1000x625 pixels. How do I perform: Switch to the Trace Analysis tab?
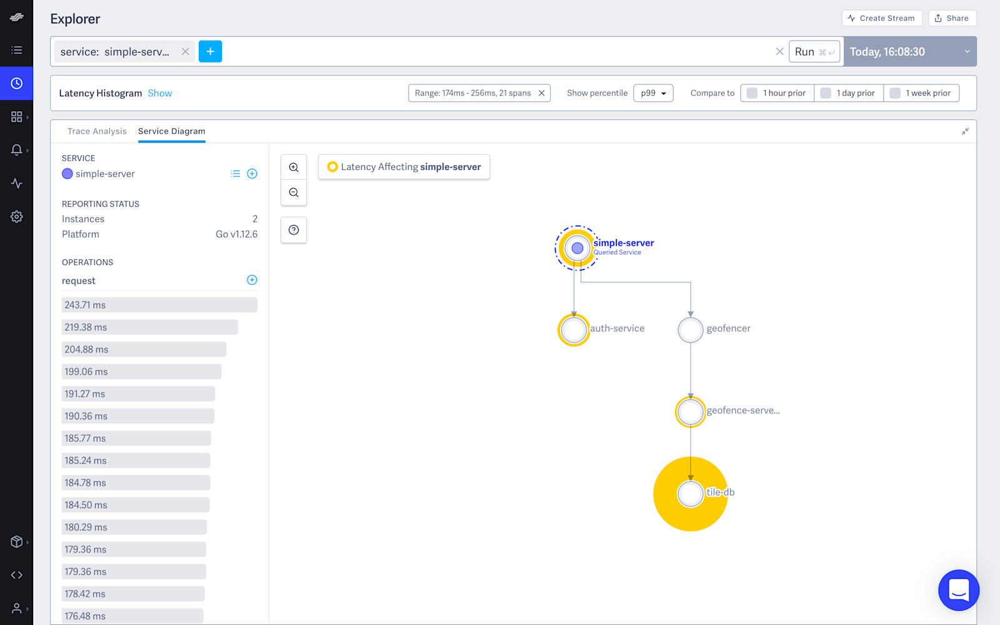coord(97,131)
